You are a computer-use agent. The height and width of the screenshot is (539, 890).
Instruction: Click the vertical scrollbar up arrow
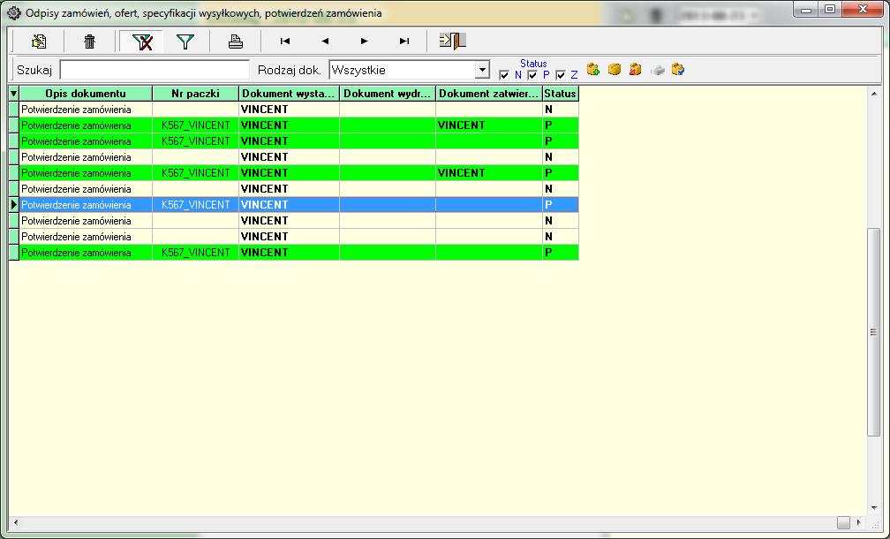coord(874,94)
